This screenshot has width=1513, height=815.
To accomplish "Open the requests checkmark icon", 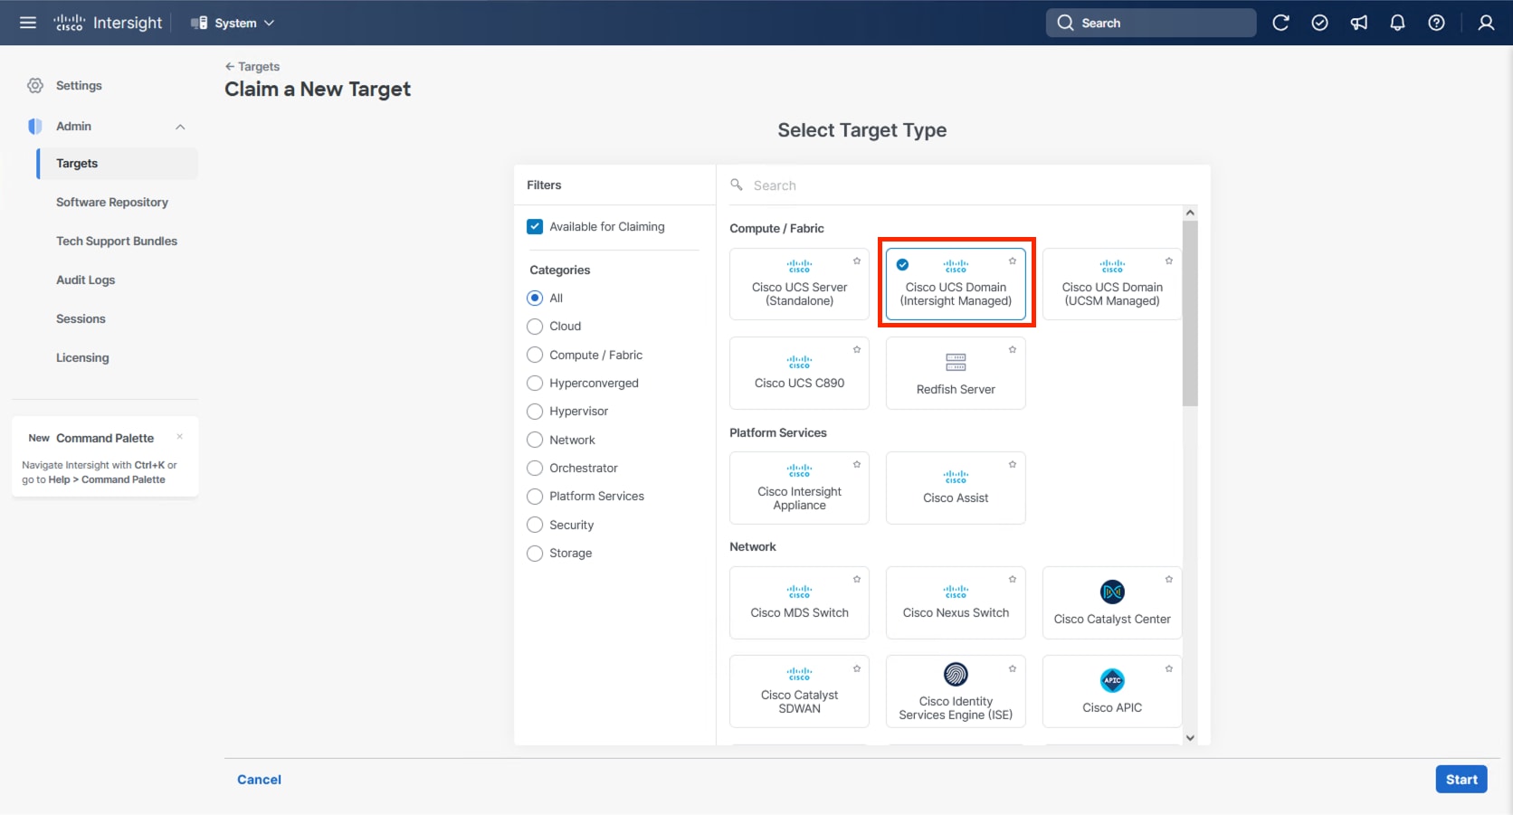I will click(1319, 23).
